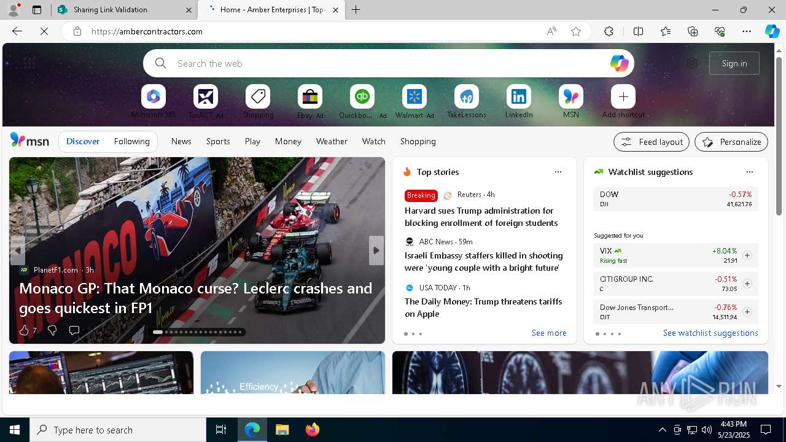
Task: Open the Walmart shortcut icon
Action: (x=414, y=97)
